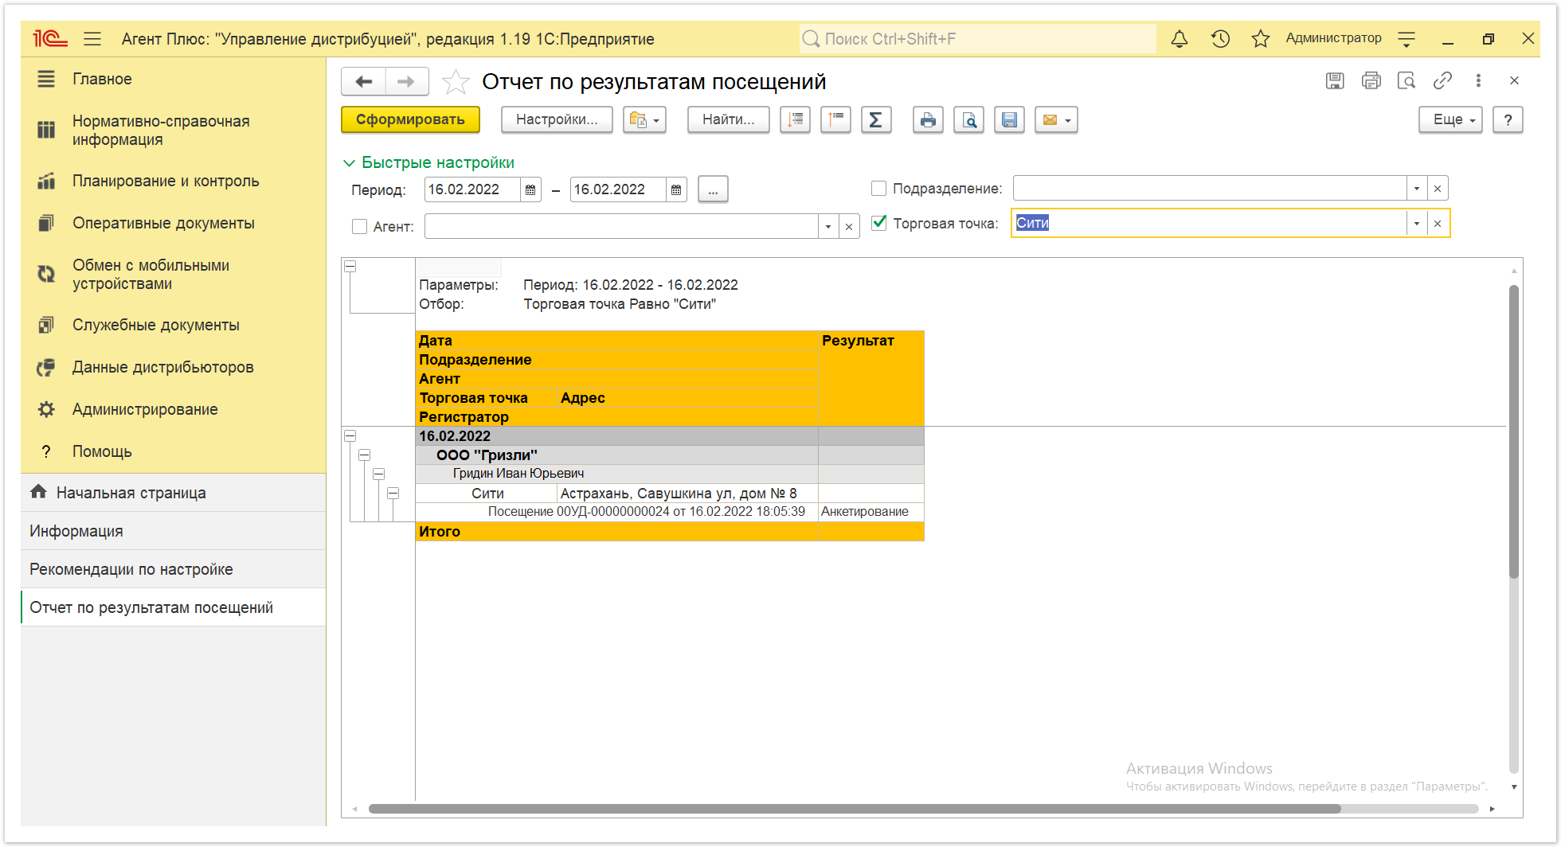The height and width of the screenshot is (847, 1561).
Task: Open print preview icon in the toolbar
Action: 968,120
